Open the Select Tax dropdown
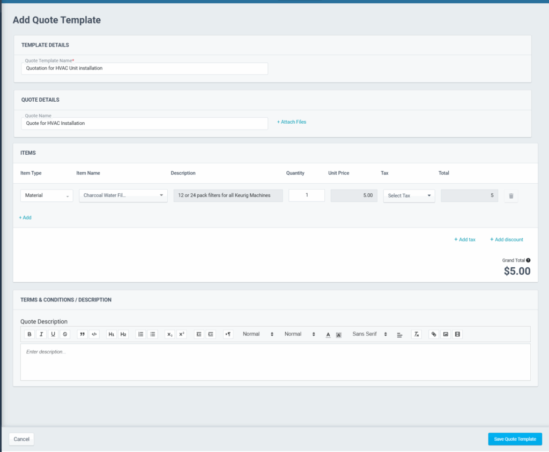Viewport: 549px width, 452px height. (x=409, y=195)
